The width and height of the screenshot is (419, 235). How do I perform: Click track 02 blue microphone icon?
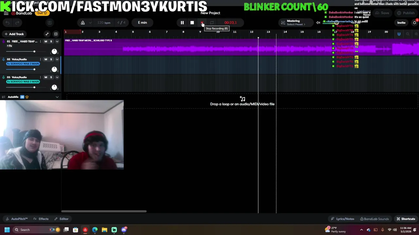(4, 59)
